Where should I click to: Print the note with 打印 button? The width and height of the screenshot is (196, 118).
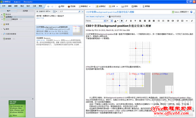(125, 6)
